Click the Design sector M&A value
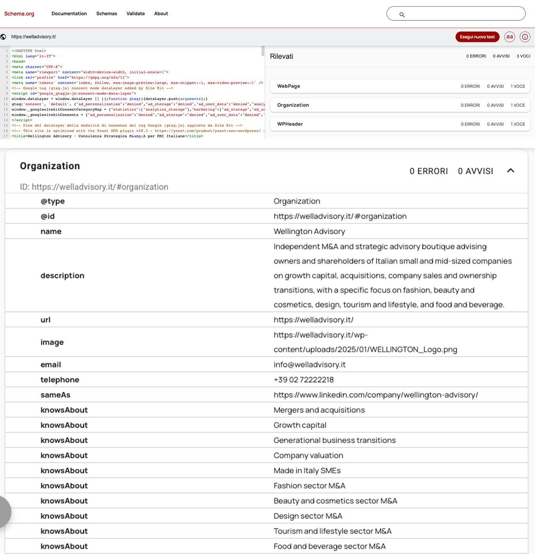Screen dimensions: 535x554 point(308,516)
